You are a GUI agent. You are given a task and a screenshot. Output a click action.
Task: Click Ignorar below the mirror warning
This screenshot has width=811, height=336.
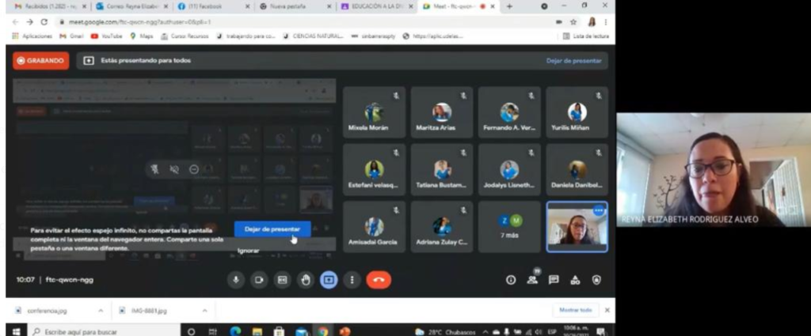(248, 250)
